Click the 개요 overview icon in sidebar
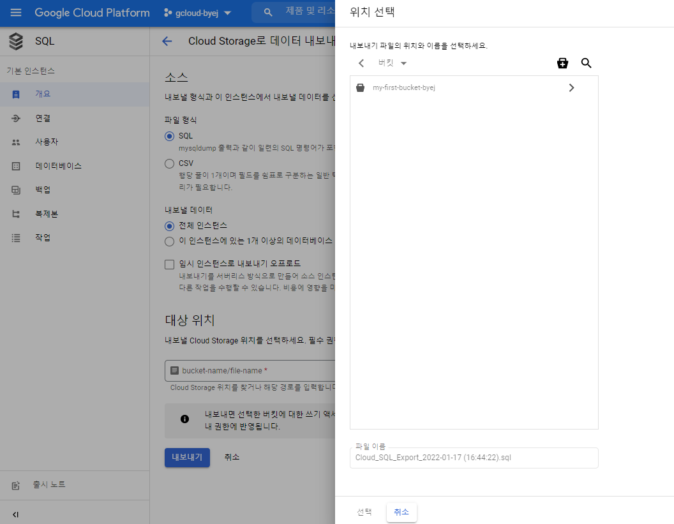 coord(16,94)
